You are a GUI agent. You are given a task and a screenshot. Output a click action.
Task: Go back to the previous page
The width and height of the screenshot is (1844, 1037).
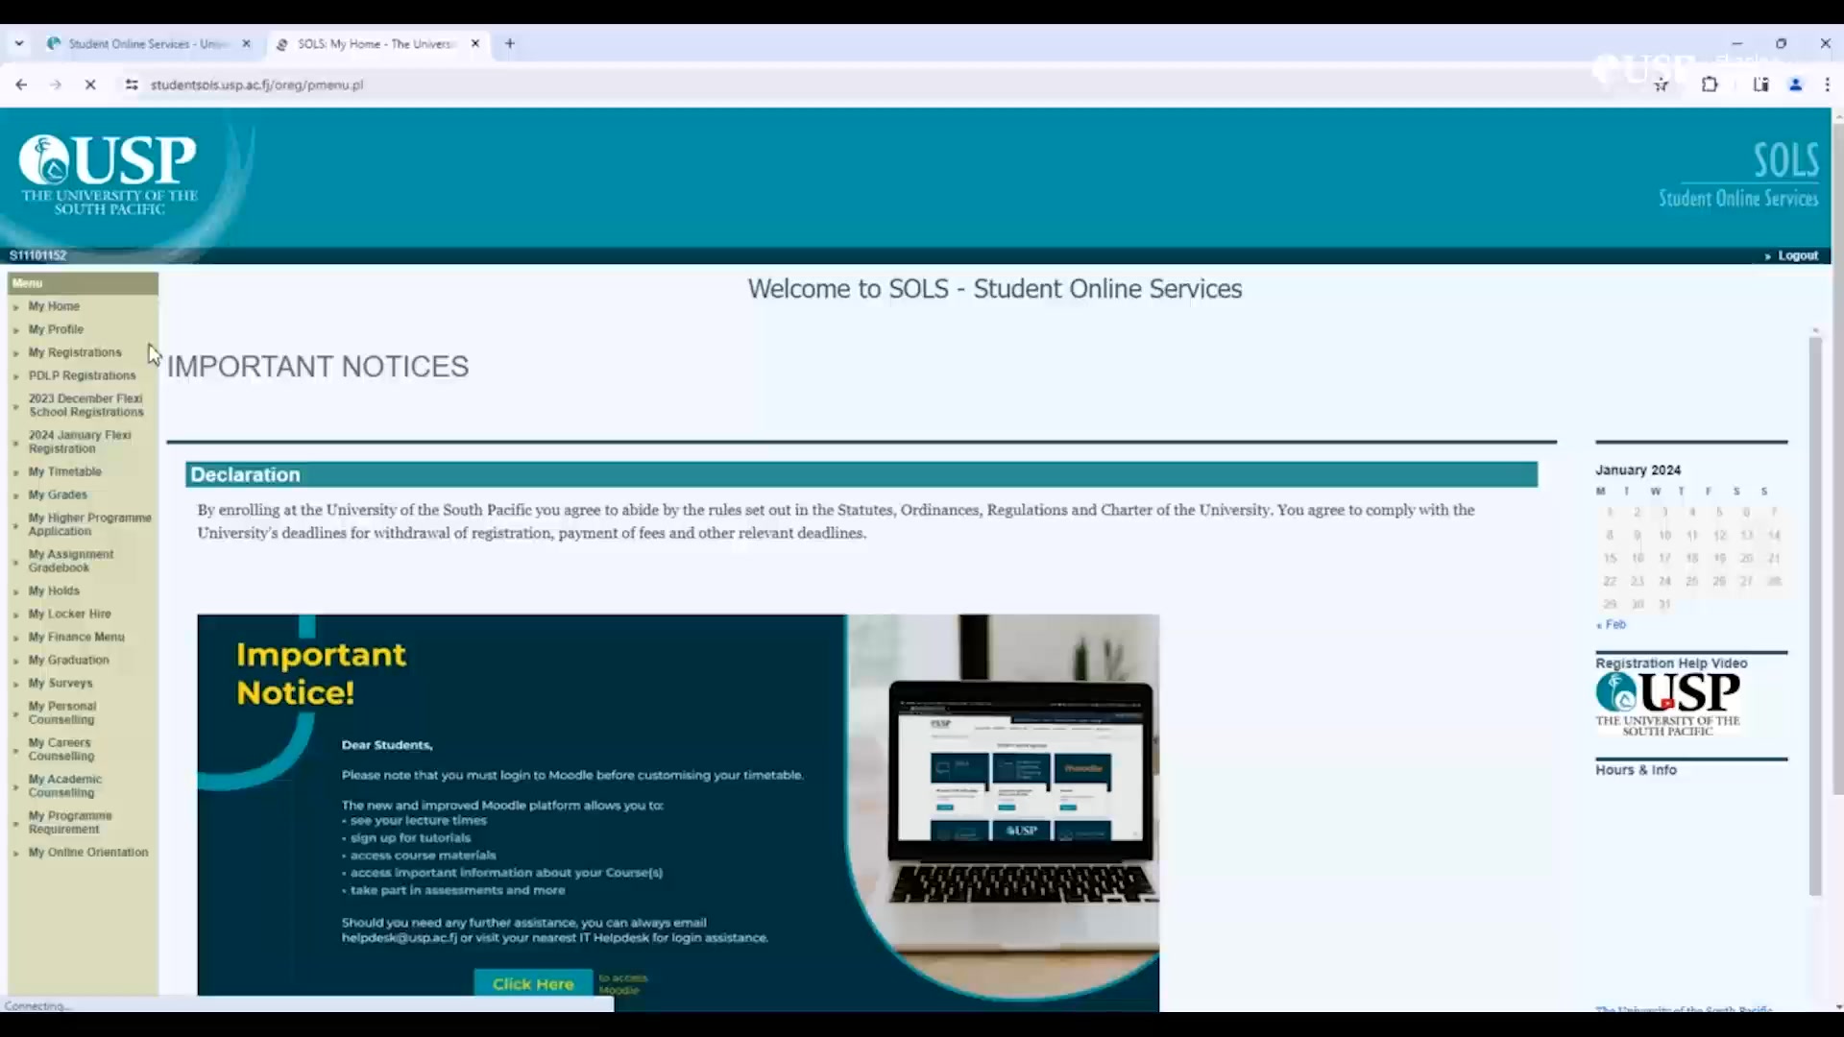tap(21, 84)
